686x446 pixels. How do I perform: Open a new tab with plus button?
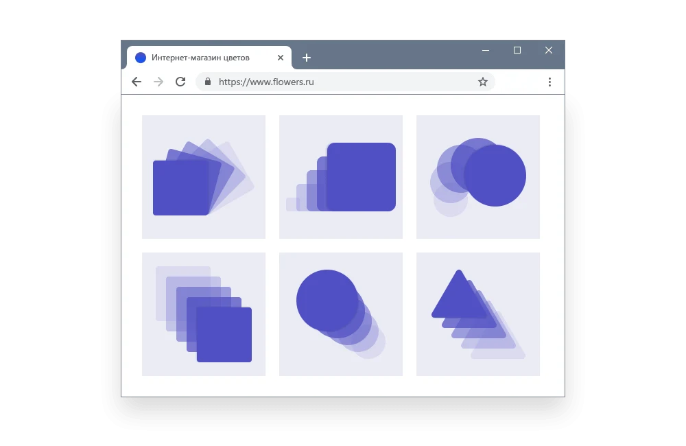pos(306,58)
